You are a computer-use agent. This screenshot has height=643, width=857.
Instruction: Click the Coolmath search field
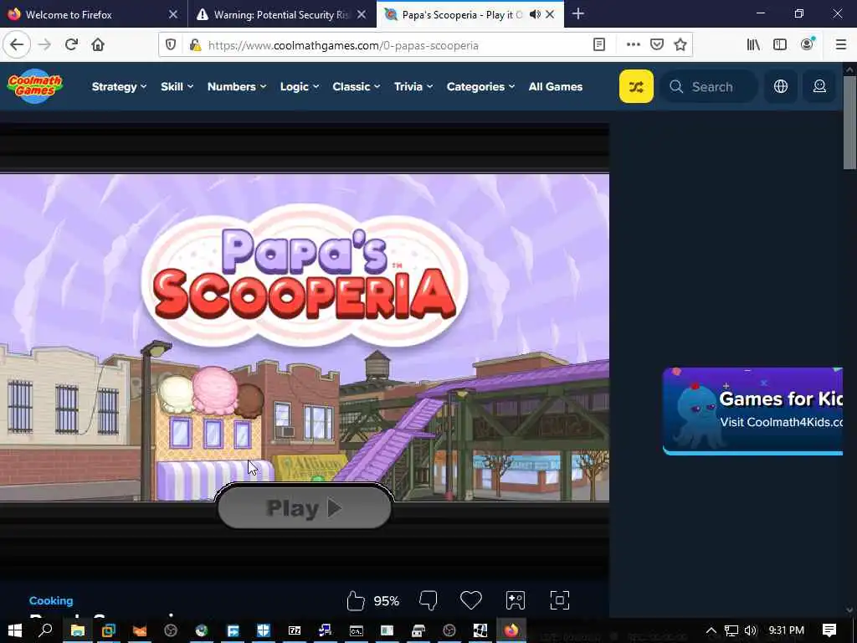click(x=709, y=86)
